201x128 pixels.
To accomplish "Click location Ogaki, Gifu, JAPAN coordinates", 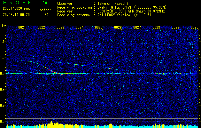I will (x=132, y=7).
